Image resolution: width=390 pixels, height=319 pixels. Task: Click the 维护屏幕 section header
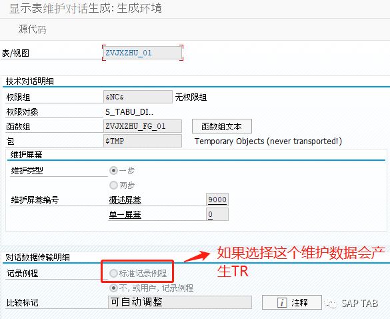pyautogui.click(x=26, y=155)
